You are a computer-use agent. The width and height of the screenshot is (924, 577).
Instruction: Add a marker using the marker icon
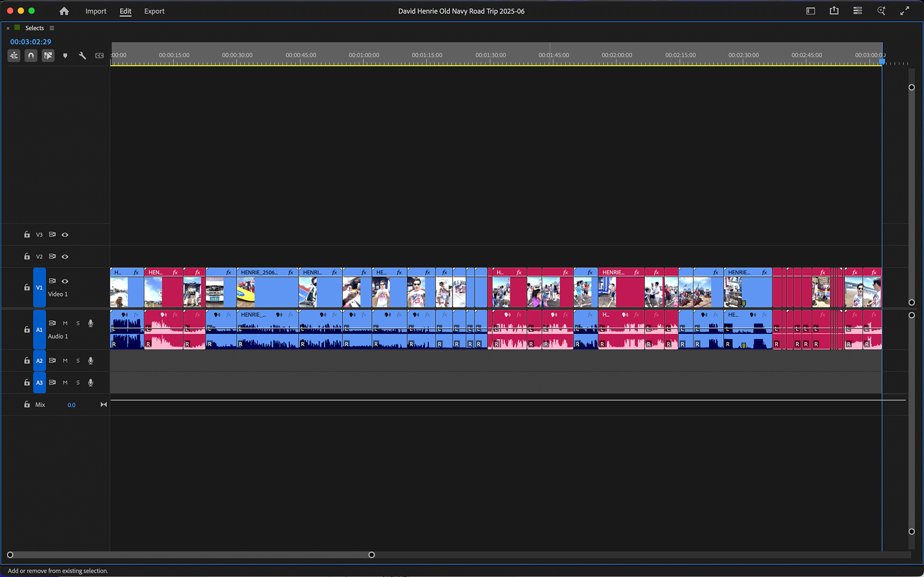[x=65, y=55]
